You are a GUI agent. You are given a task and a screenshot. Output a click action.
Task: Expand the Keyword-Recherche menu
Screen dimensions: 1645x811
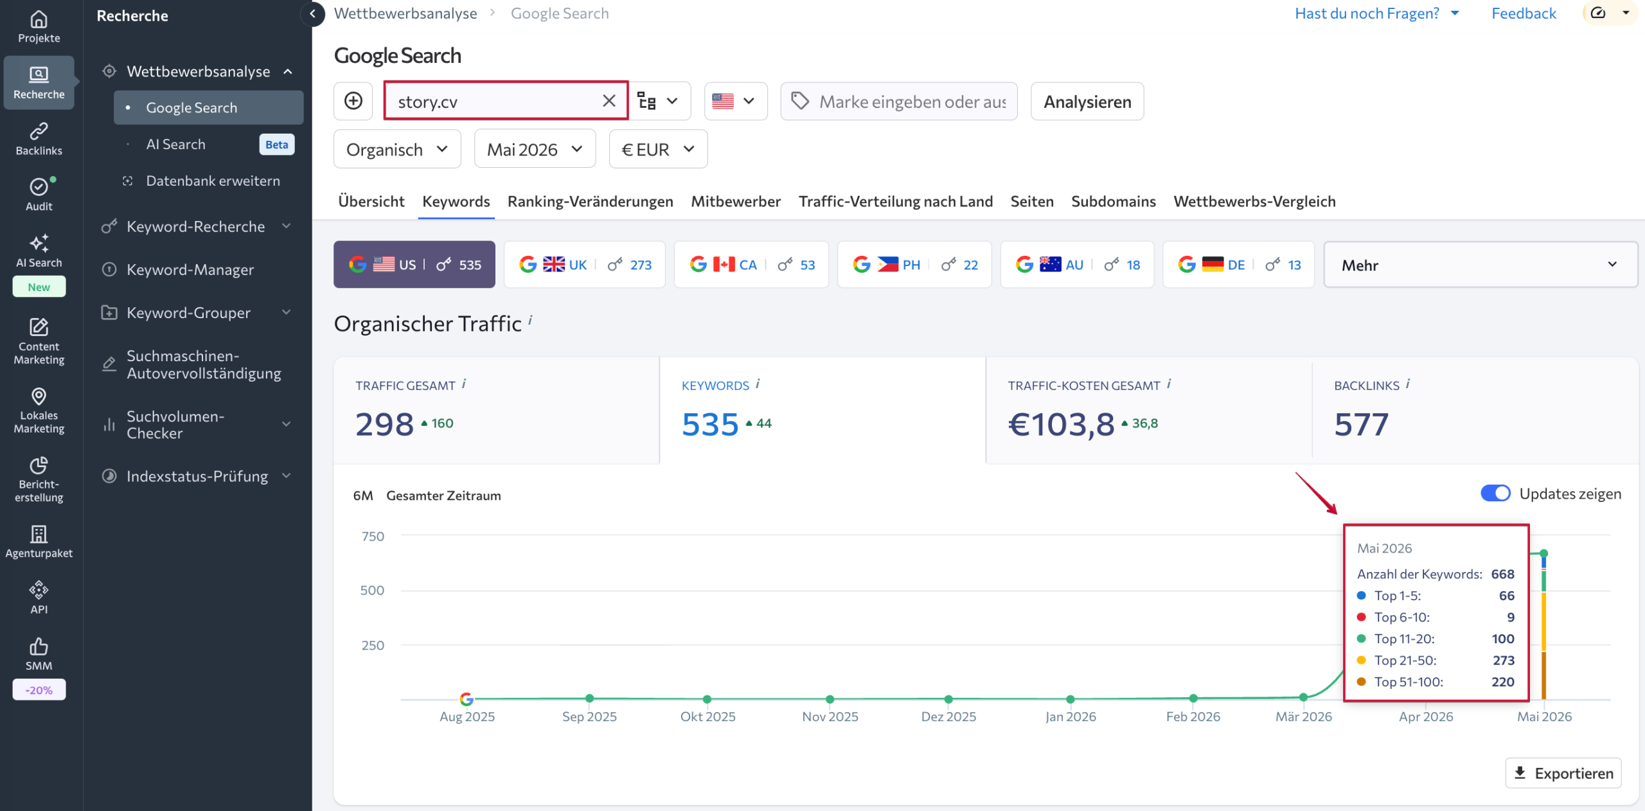coord(286,226)
